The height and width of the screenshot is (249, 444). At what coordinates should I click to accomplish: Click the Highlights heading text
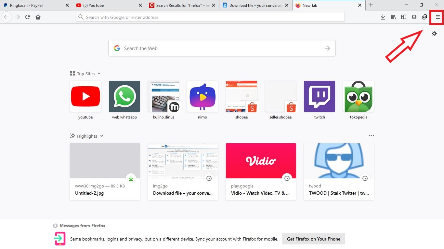click(x=87, y=136)
